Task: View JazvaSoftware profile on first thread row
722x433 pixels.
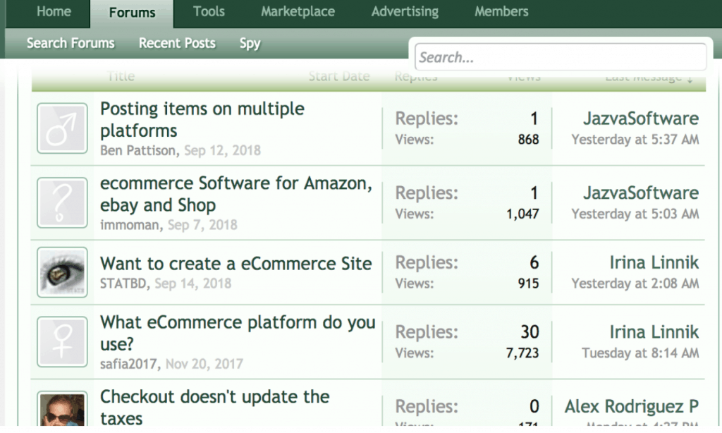Action: [x=640, y=118]
